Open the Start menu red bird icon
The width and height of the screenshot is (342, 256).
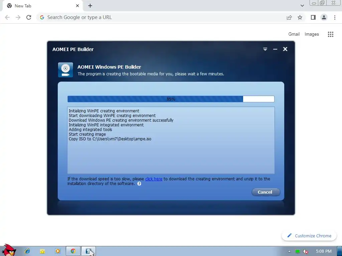(x=9, y=250)
